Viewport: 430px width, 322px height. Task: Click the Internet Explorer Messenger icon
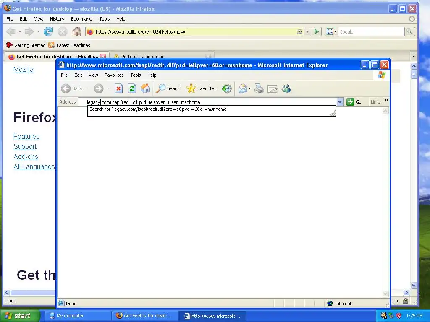286,88
